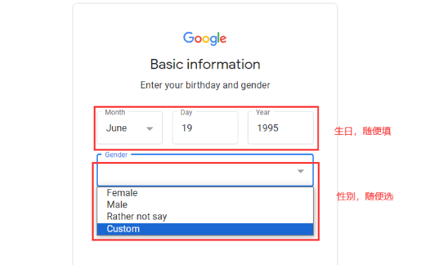Click the Year field label
The image size is (421, 265).
[x=263, y=113]
